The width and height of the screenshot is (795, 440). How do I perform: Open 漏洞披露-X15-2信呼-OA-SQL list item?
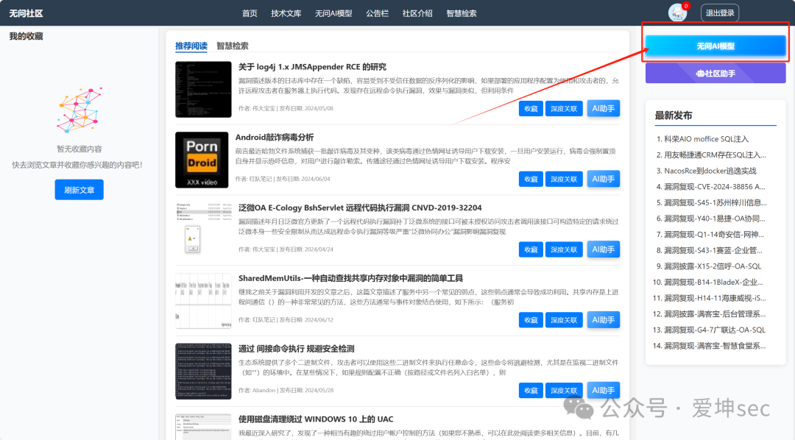click(x=713, y=266)
